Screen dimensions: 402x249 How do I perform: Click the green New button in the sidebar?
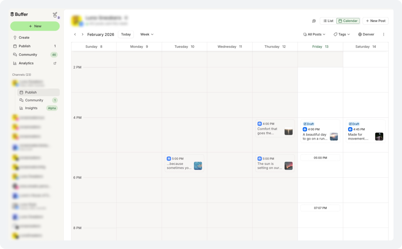pyautogui.click(x=35, y=26)
